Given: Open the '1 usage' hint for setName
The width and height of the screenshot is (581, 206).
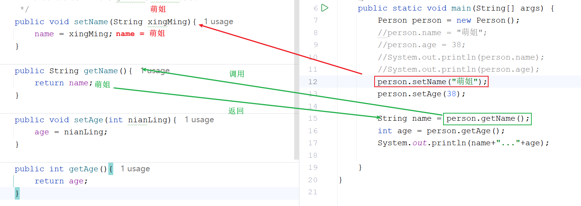Looking at the screenshot, I should tap(219, 22).
